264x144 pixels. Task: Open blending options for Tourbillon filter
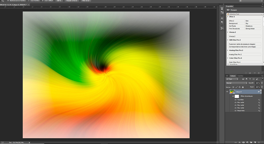tap(259, 100)
